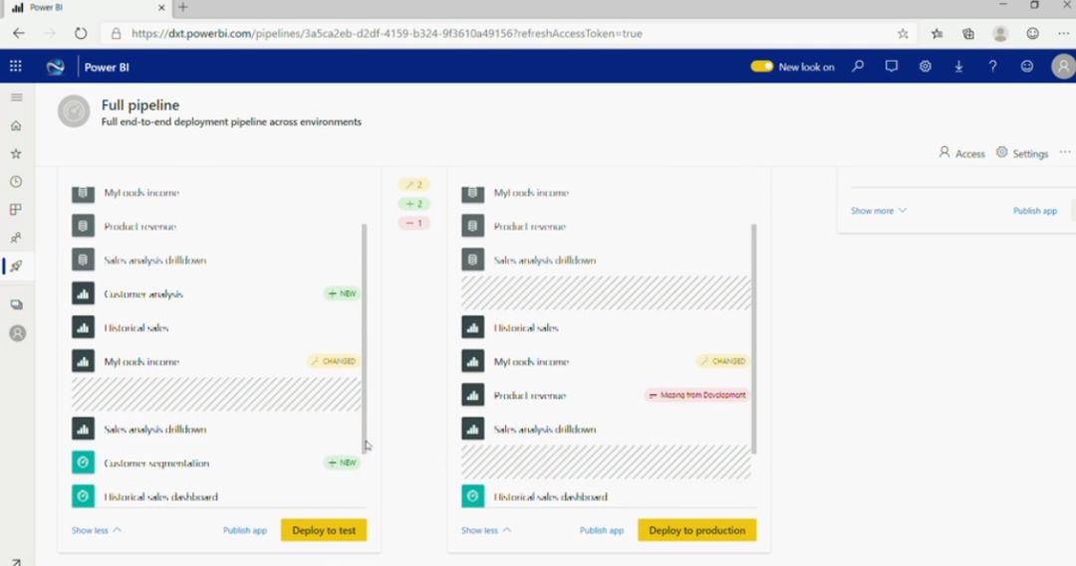Switch to the Power BI browser tab

tap(88, 8)
